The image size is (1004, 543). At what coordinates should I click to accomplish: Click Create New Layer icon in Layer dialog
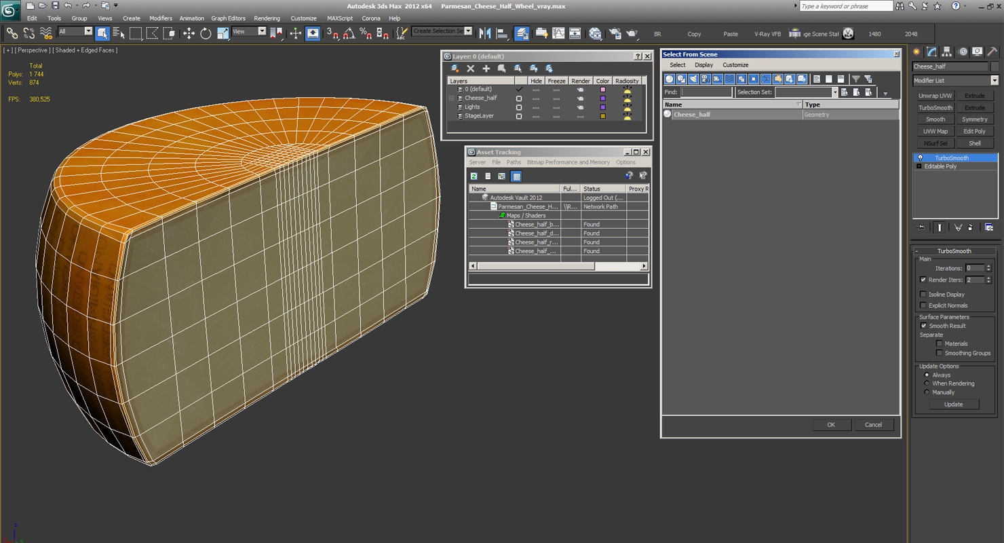[x=455, y=69]
